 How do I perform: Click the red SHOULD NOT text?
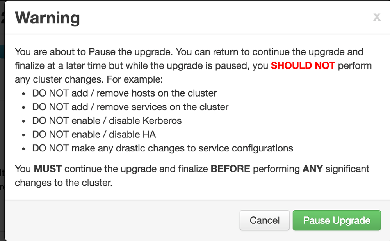click(x=303, y=65)
